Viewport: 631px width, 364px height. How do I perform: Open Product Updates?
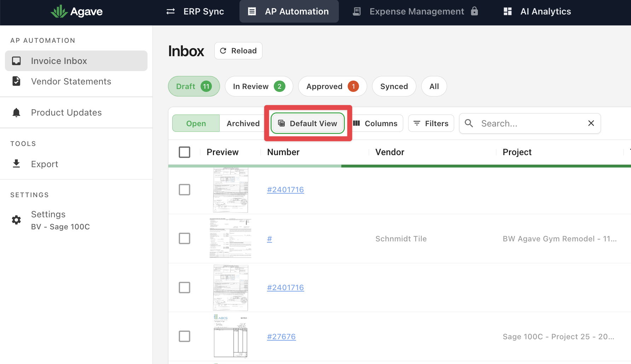tap(76, 112)
